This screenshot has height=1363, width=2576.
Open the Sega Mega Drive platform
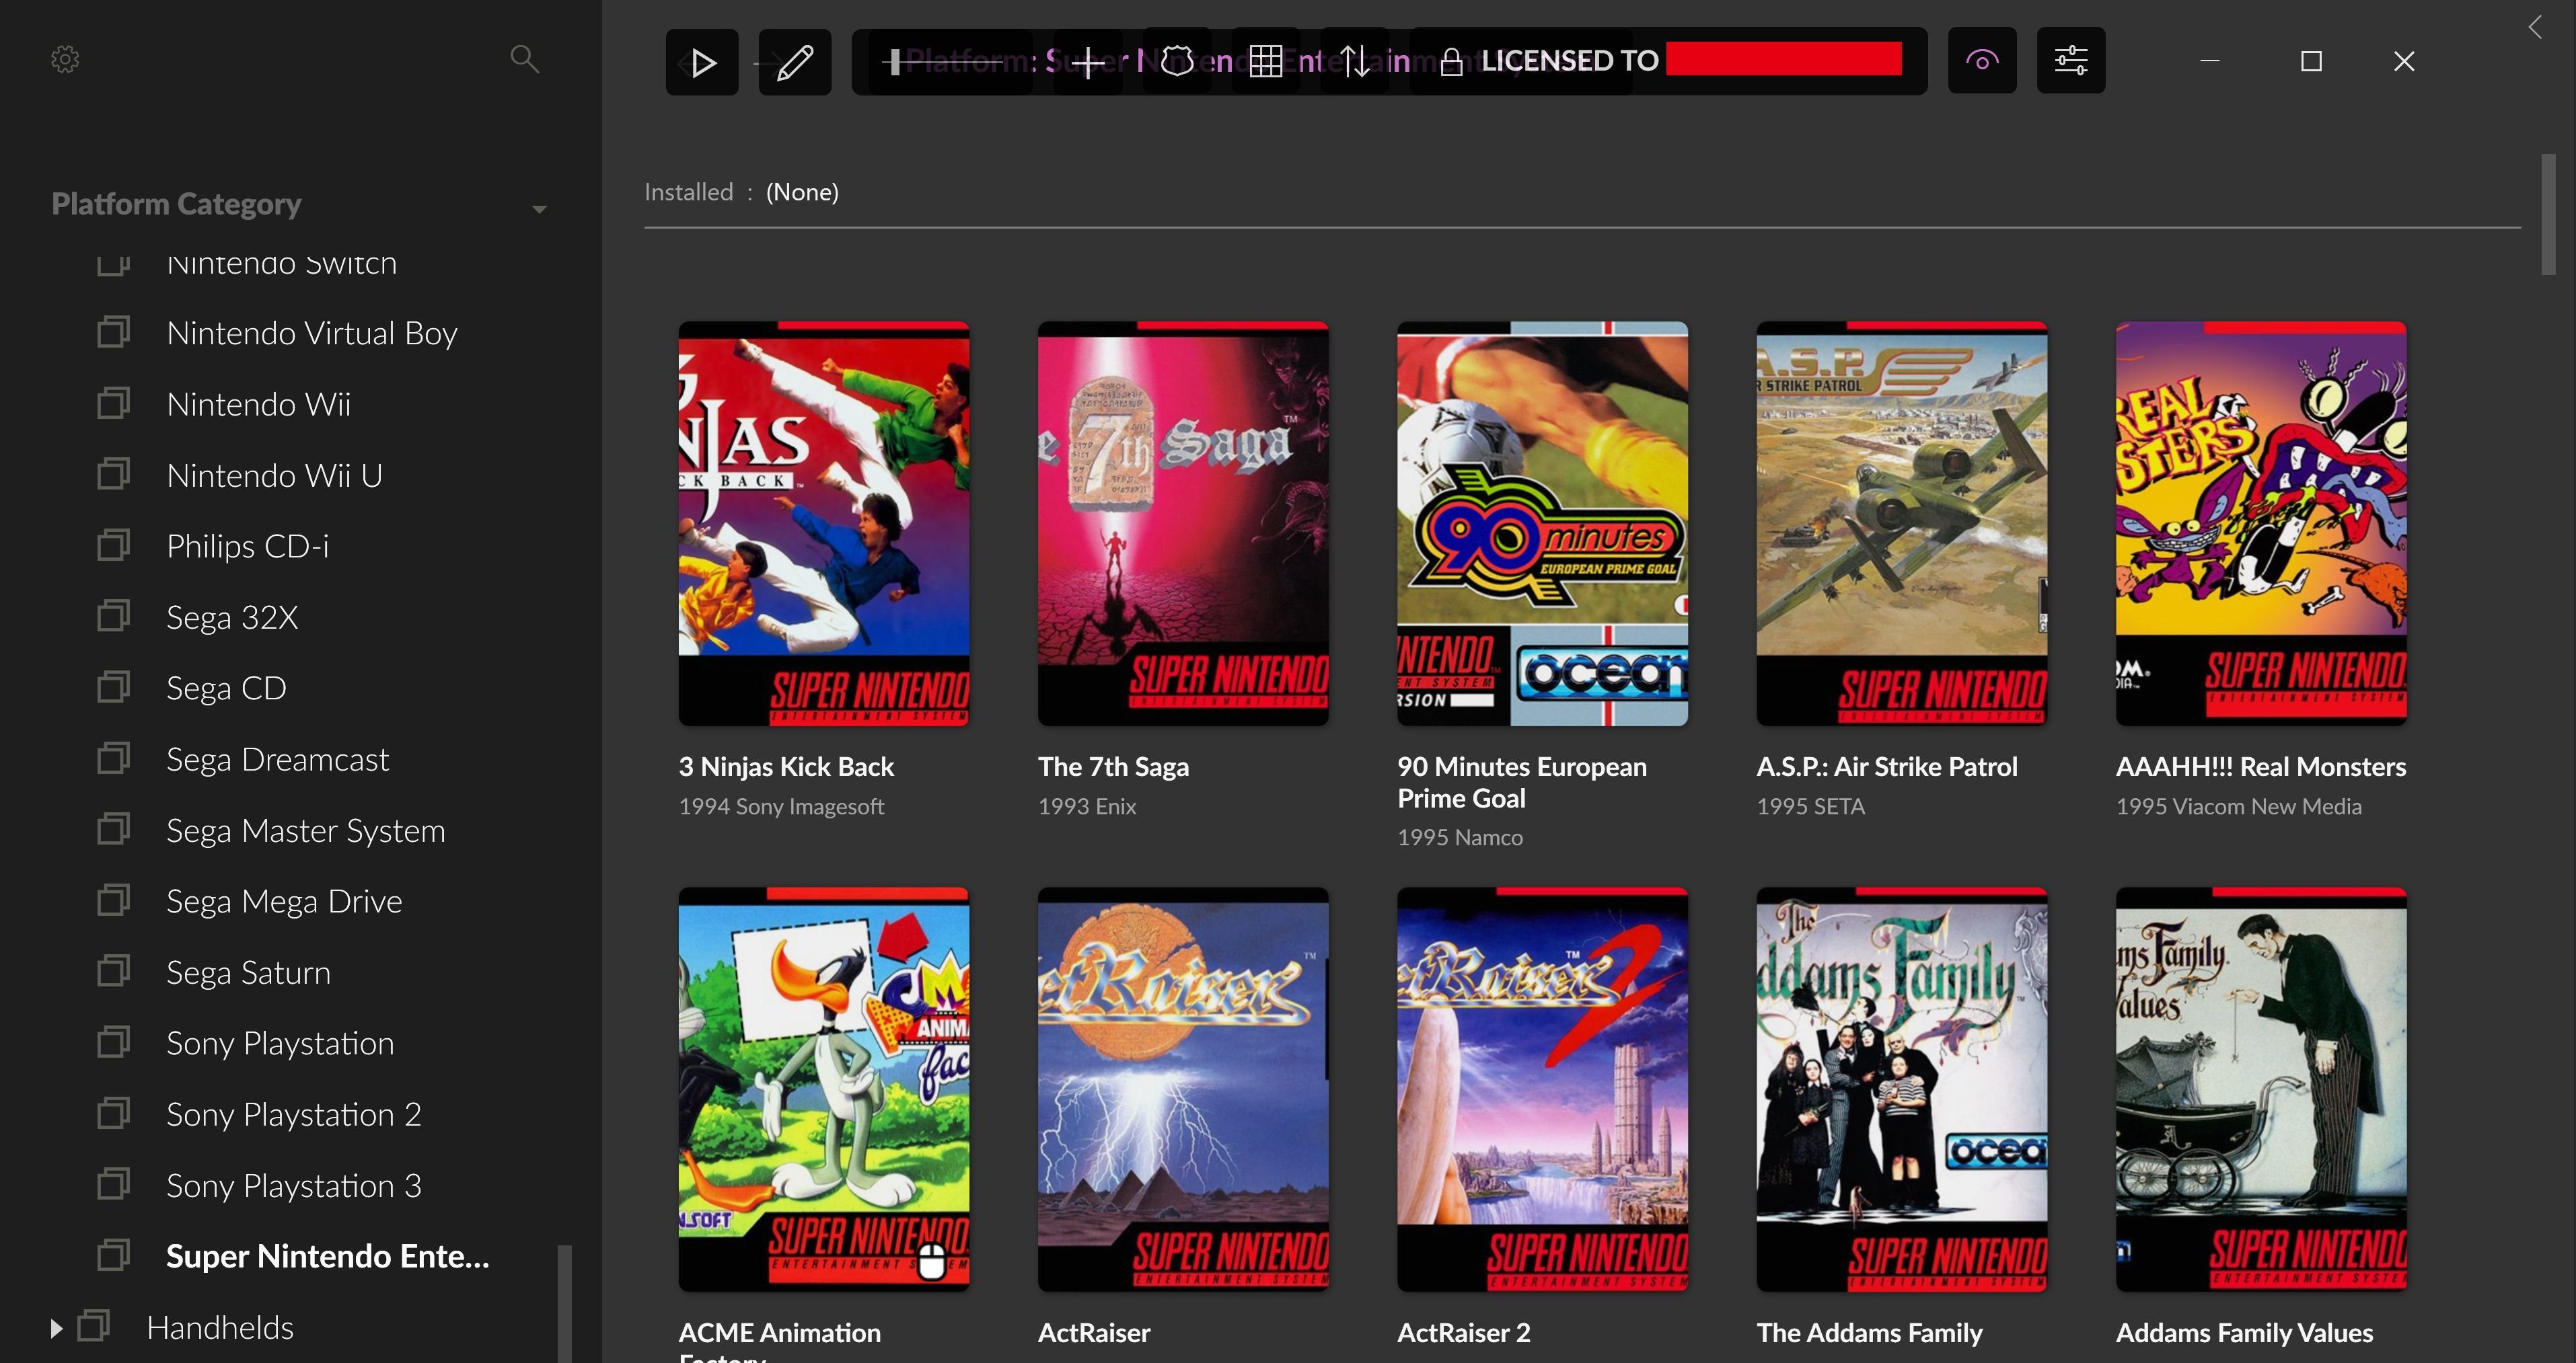(x=284, y=902)
